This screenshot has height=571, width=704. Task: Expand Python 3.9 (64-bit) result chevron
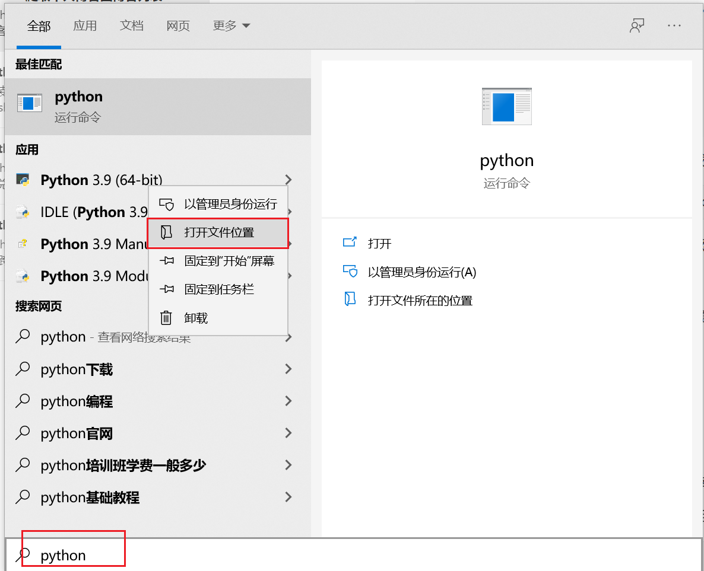(288, 180)
